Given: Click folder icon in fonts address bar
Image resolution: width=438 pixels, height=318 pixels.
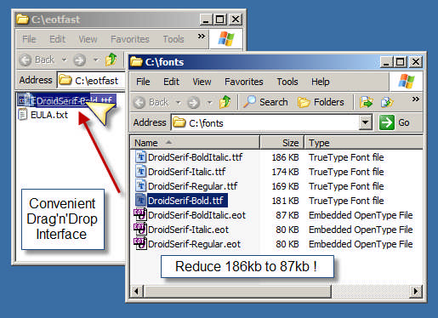Looking at the screenshot, I should click(x=179, y=122).
